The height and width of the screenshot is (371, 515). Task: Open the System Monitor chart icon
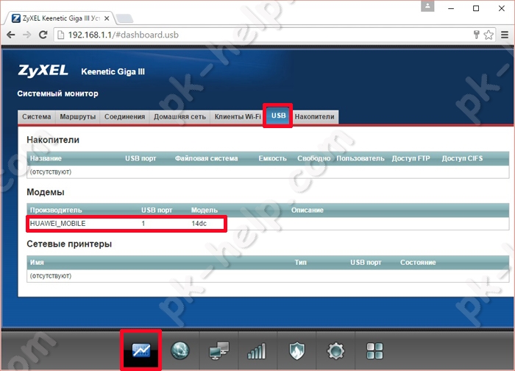coord(141,350)
